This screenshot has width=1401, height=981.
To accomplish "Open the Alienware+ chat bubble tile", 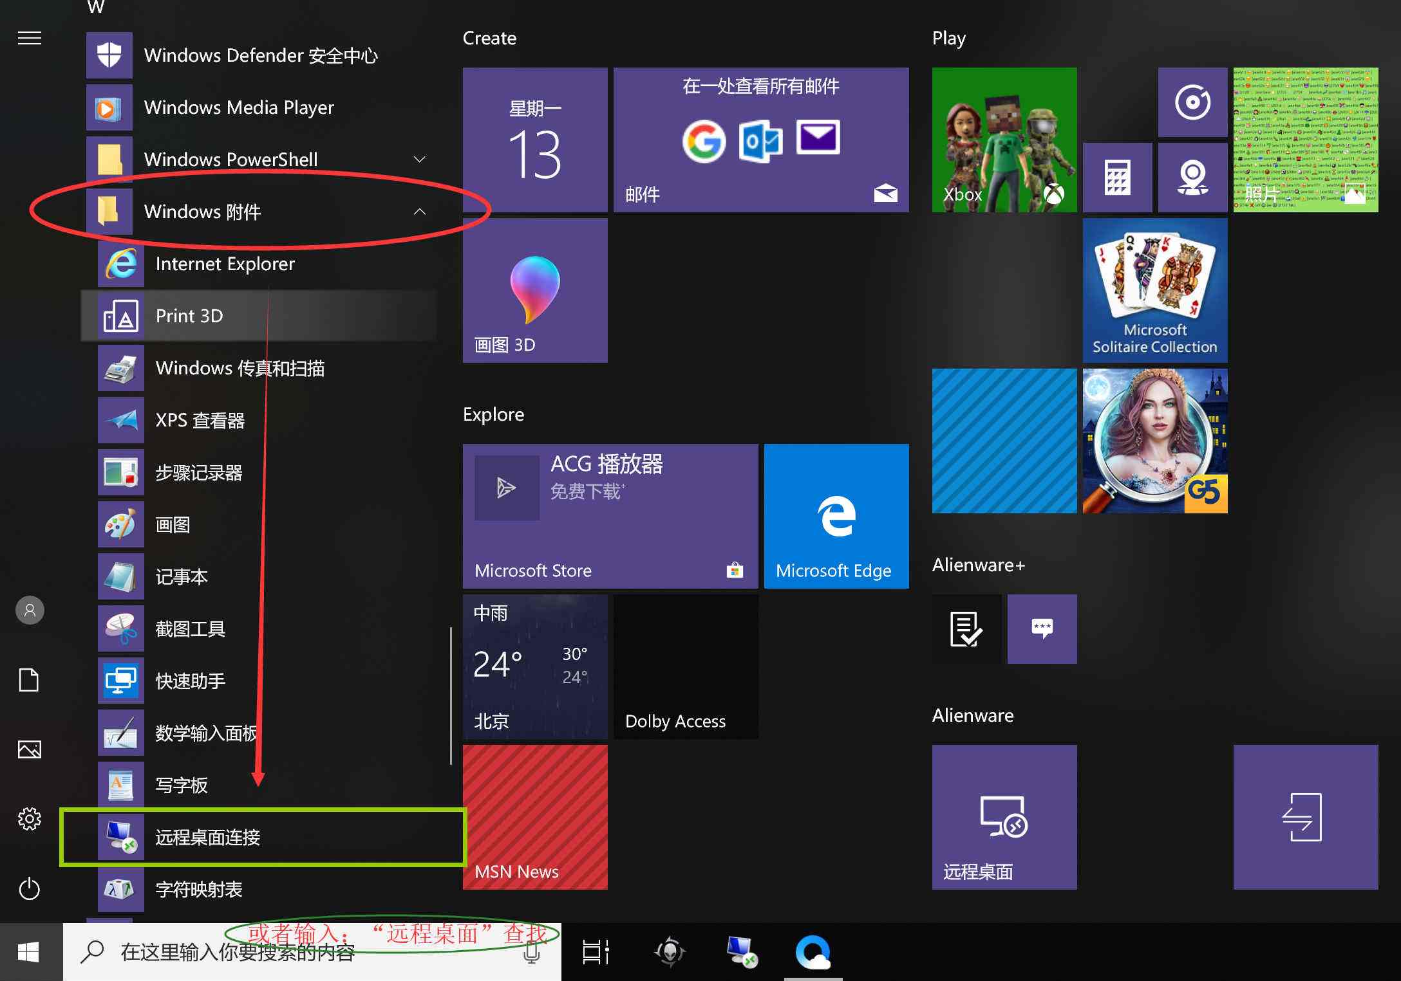I will pos(1042,629).
